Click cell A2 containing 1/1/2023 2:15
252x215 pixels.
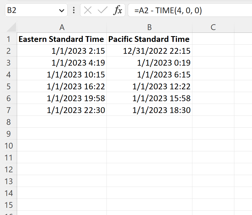[62, 51]
